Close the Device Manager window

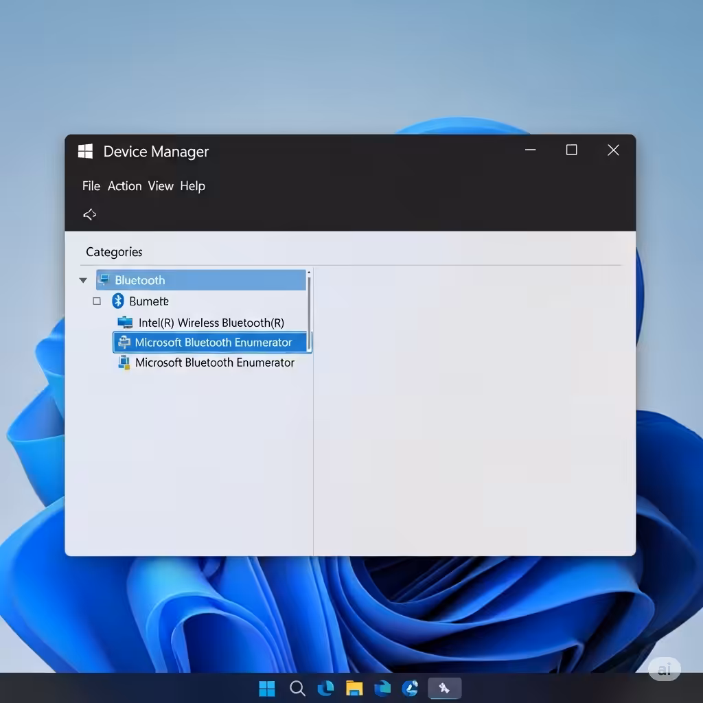point(613,150)
